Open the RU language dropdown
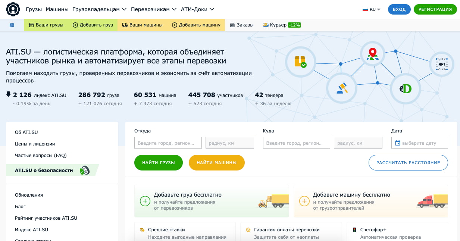The image size is (460, 241). click(x=372, y=10)
